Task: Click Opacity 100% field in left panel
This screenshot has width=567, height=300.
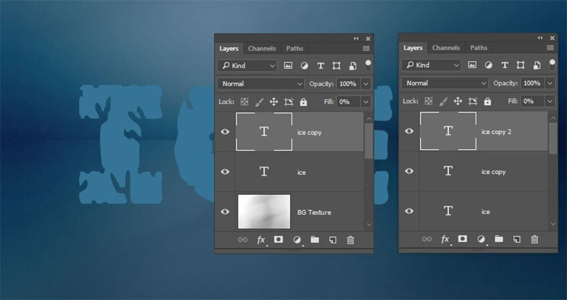Action: (x=349, y=84)
